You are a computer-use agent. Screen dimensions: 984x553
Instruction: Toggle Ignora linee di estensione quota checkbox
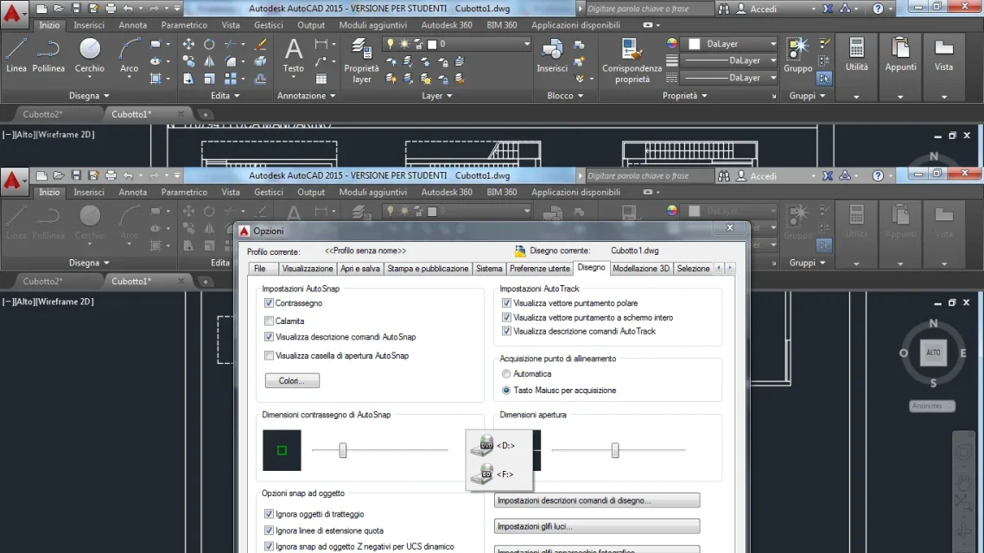click(270, 531)
